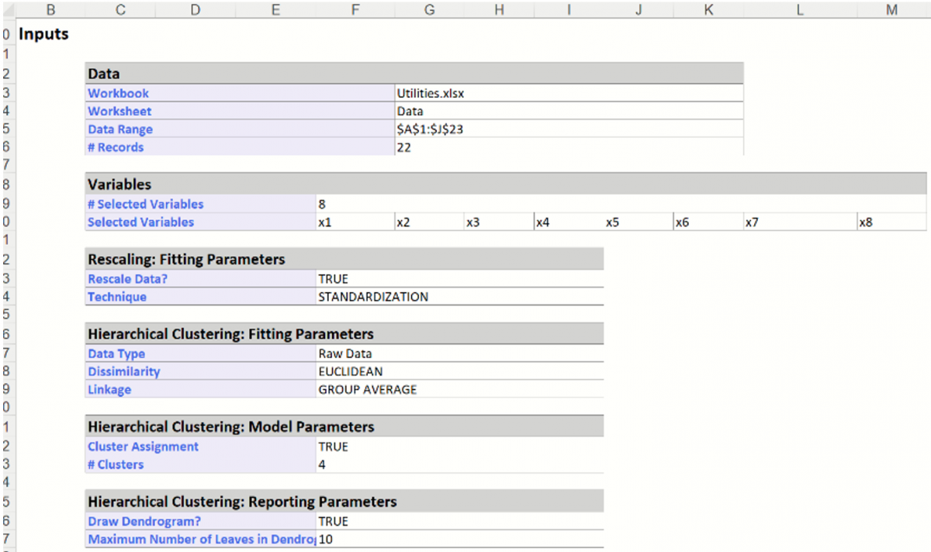Click column F header
The height and width of the screenshot is (552, 931).
pyautogui.click(x=355, y=9)
